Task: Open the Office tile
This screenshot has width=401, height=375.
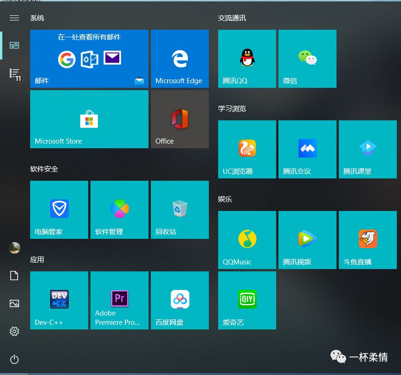Action: pyautogui.click(x=180, y=119)
